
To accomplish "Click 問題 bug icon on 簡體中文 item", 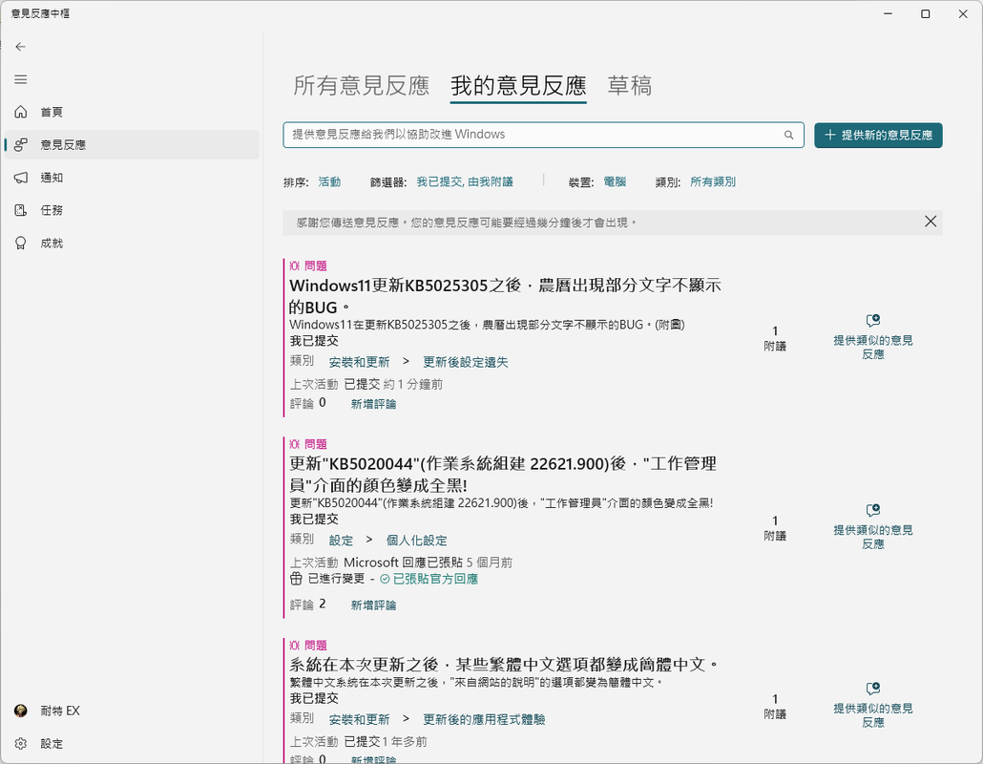I will click(295, 646).
